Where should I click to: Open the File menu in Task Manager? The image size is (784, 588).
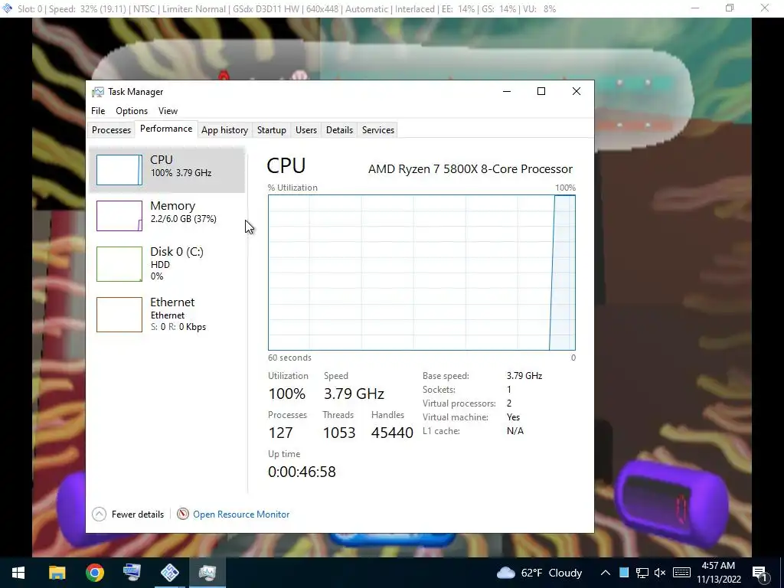[98, 111]
